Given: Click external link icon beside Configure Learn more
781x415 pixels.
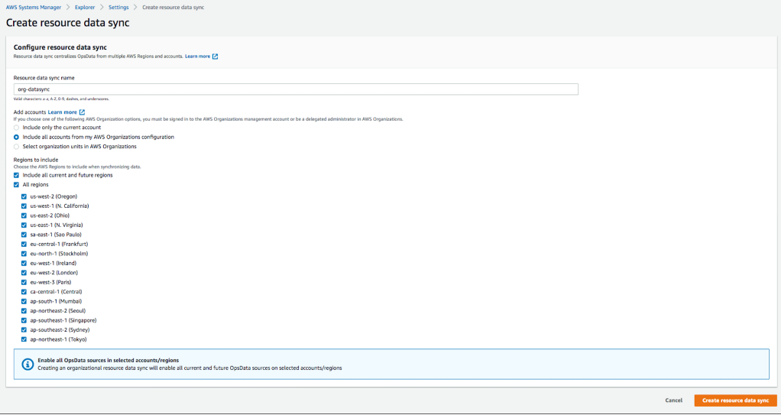Looking at the screenshot, I should 216,57.
